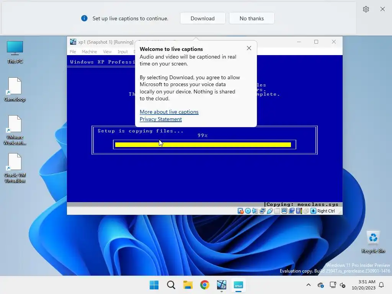Click the Copying: mouclass.sys status text
Viewport: 392px width, 294px height.
pyautogui.click(x=302, y=204)
